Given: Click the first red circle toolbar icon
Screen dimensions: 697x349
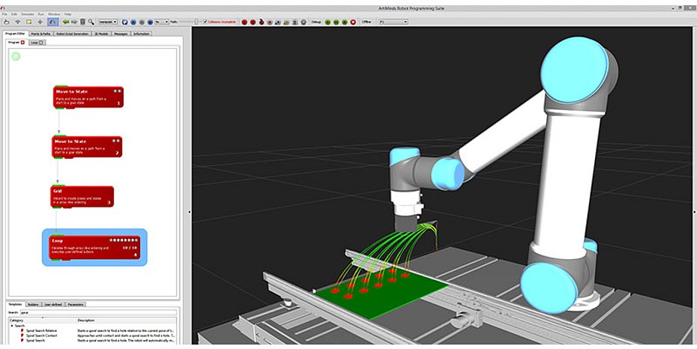Looking at the screenshot, I should point(244,22).
